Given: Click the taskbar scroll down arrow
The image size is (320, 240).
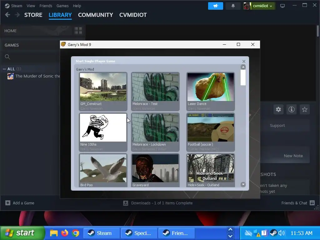Looking at the screenshot, I should click(230, 236).
